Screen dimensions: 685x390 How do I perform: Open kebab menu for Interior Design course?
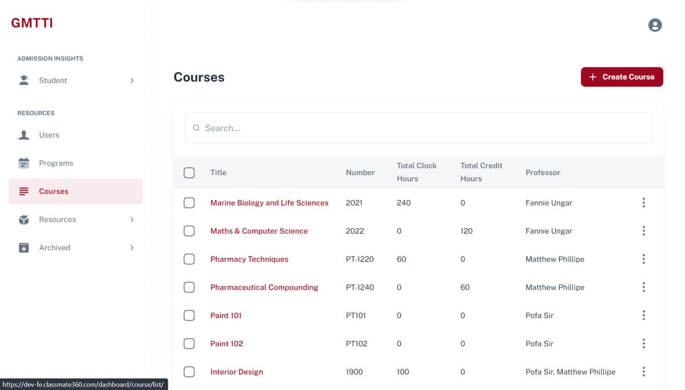tap(643, 372)
